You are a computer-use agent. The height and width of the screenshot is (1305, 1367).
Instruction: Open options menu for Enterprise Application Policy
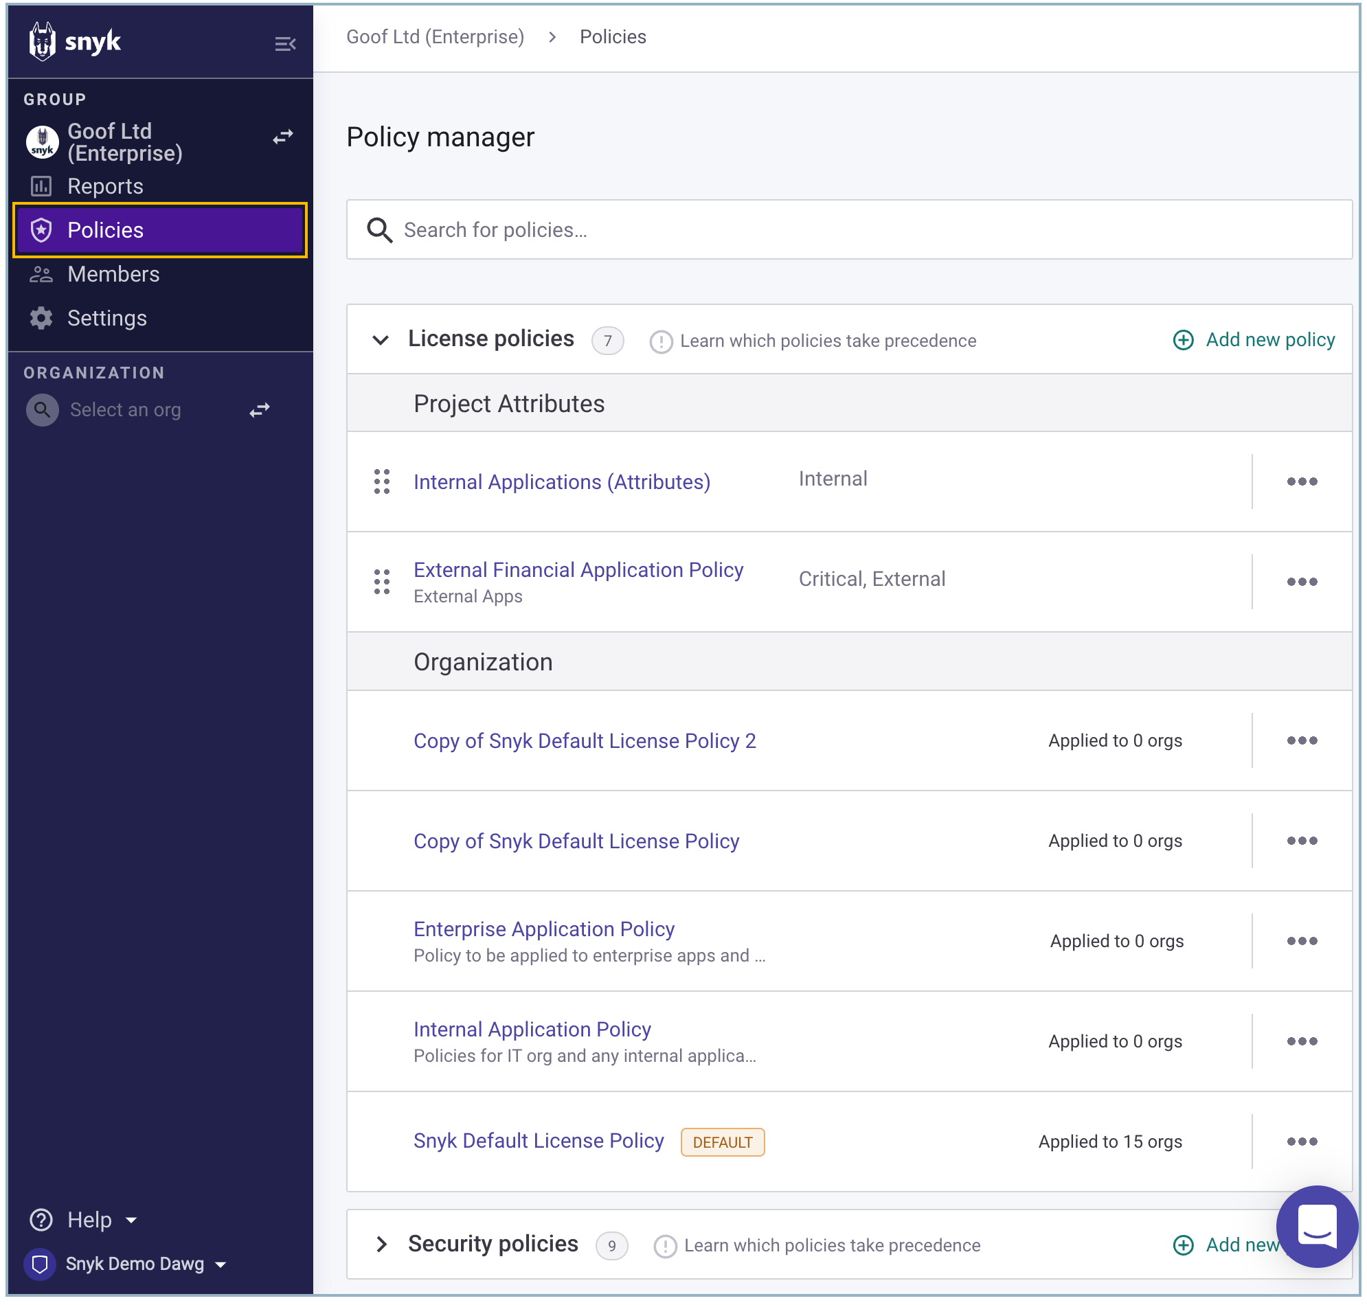point(1302,941)
